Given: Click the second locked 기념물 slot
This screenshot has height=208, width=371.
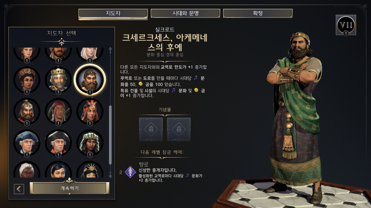Looking at the screenshot, I should pyautogui.click(x=179, y=129).
